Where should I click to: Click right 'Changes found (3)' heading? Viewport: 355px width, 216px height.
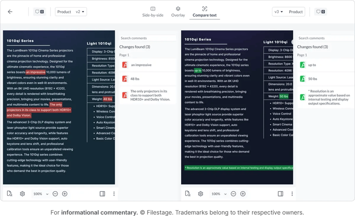(x=312, y=47)
